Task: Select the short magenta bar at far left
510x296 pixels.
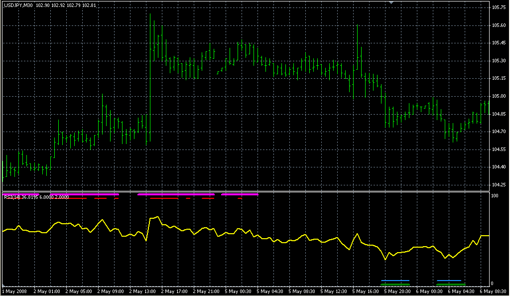Action: coord(20,194)
